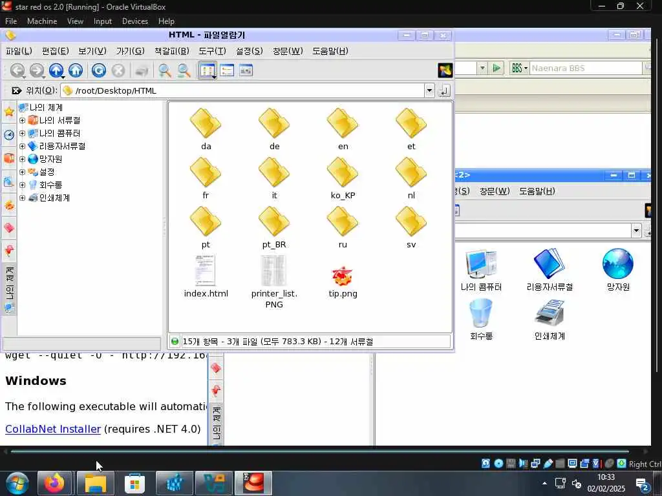The width and height of the screenshot is (662, 496).
Task: Expand 리용자서류철 tree node
Action: tap(23, 147)
